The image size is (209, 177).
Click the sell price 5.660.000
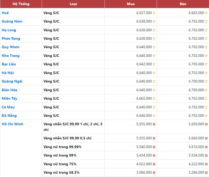pos(196,138)
